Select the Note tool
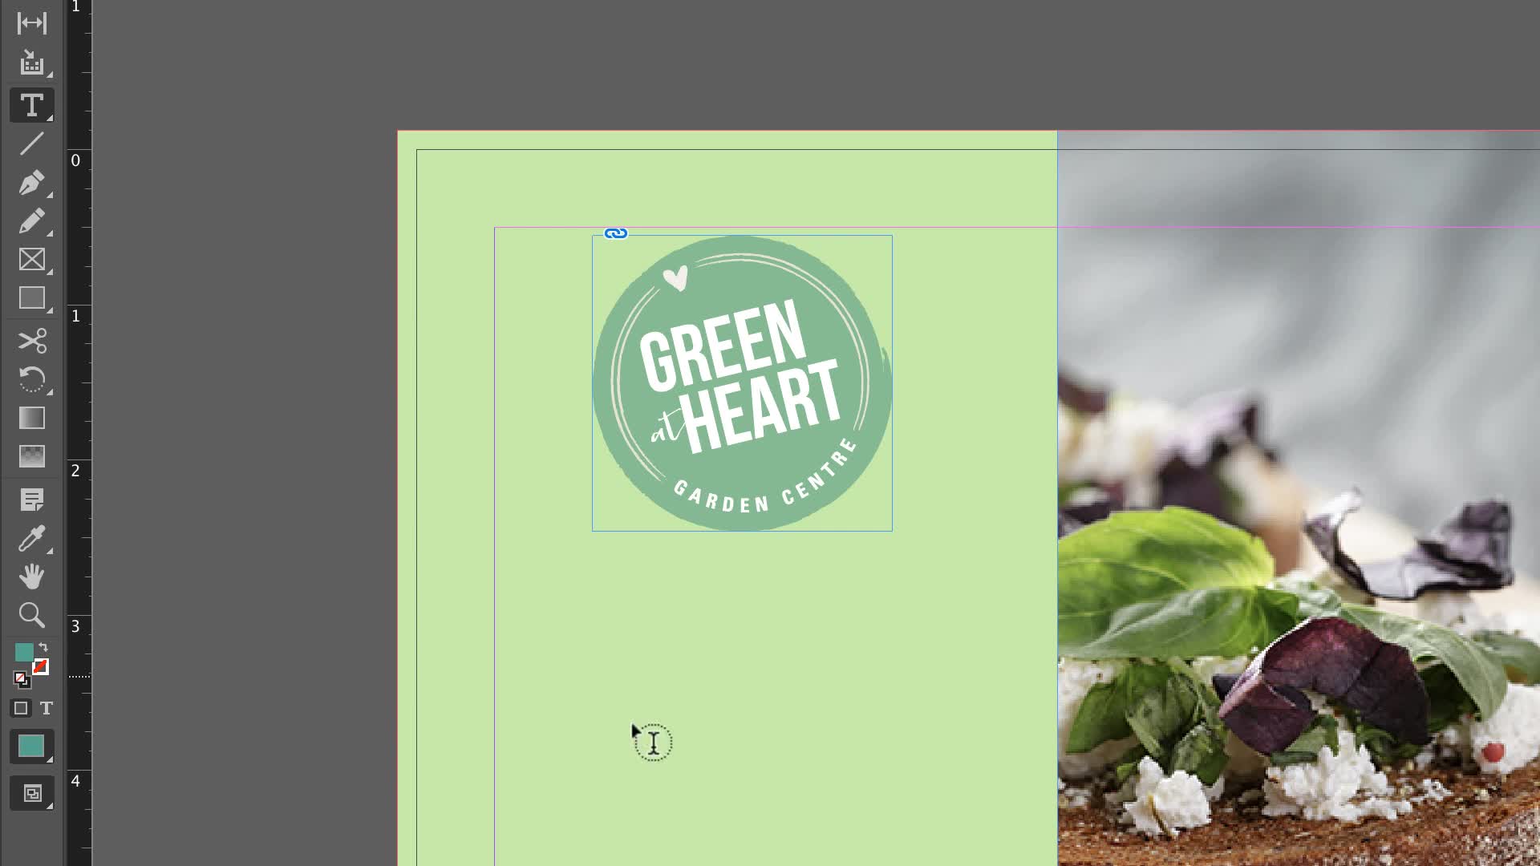 tap(32, 500)
